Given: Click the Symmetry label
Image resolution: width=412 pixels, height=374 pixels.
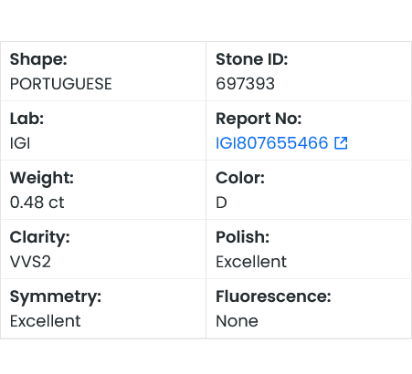Looking at the screenshot, I should pos(56,296).
